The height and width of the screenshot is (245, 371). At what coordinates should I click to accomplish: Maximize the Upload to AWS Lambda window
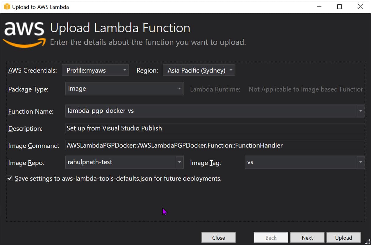click(339, 6)
